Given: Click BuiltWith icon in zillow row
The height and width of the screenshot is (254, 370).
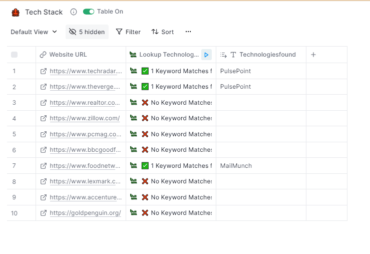Looking at the screenshot, I should [134, 118].
